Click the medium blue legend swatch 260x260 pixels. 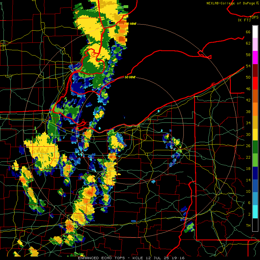click(x=255, y=186)
